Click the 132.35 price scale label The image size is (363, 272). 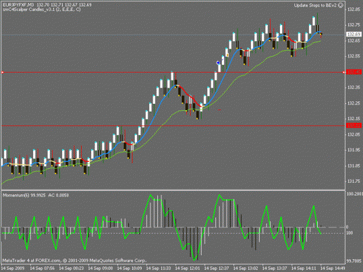tap(354, 88)
